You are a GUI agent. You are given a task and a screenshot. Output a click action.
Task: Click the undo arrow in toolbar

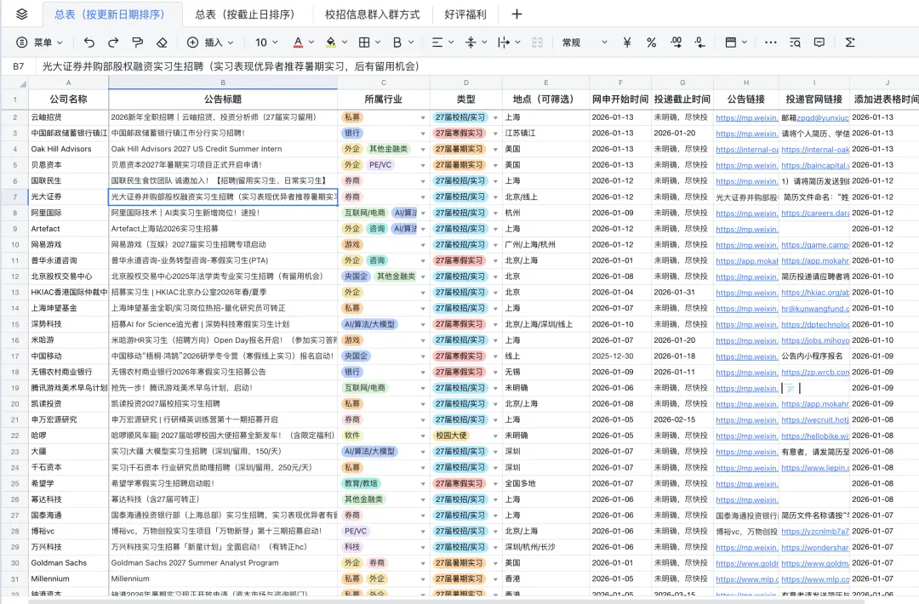tap(89, 43)
